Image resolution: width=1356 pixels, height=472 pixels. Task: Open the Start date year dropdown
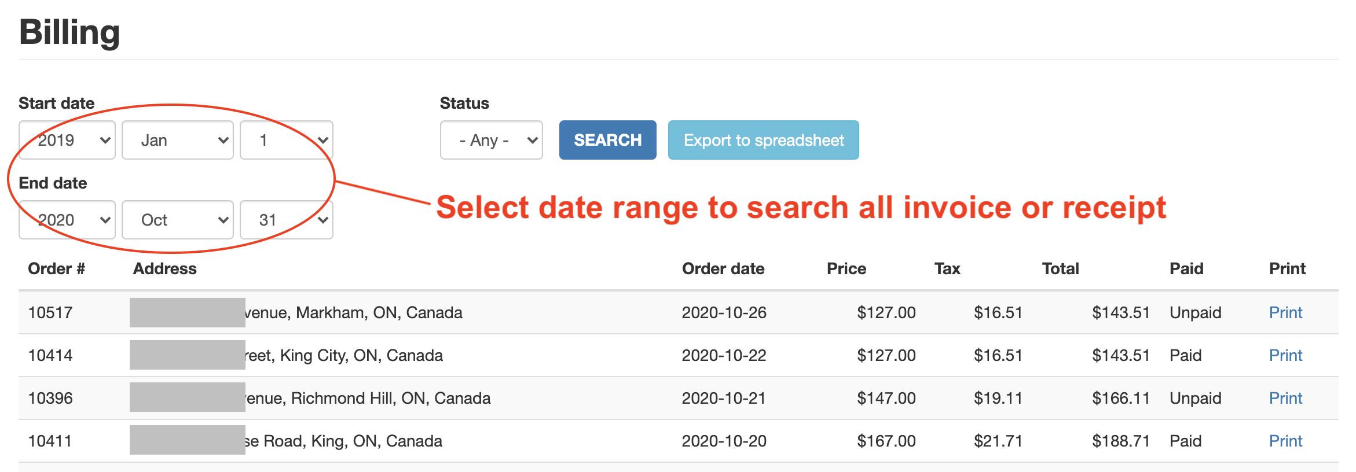pyautogui.click(x=67, y=140)
